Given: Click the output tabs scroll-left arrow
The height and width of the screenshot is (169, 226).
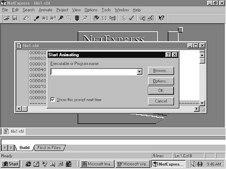Looking at the screenshot, I should pos(5,148).
